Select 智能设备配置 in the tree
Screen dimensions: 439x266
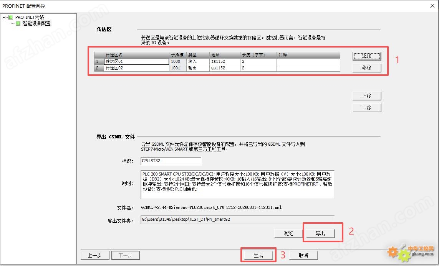(36, 23)
